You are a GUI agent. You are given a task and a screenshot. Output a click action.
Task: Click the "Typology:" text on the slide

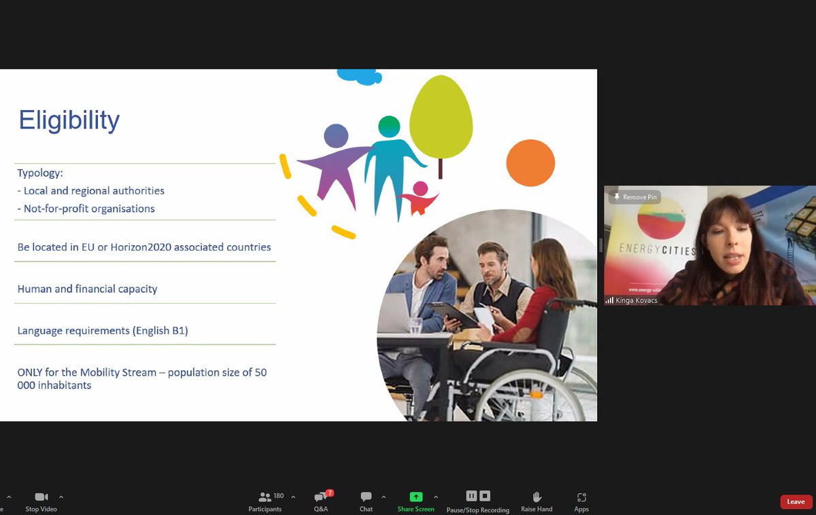tap(40, 173)
